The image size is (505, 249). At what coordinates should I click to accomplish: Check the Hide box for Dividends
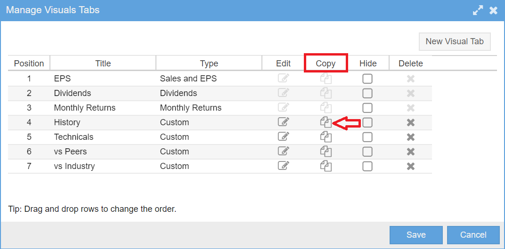(x=367, y=93)
